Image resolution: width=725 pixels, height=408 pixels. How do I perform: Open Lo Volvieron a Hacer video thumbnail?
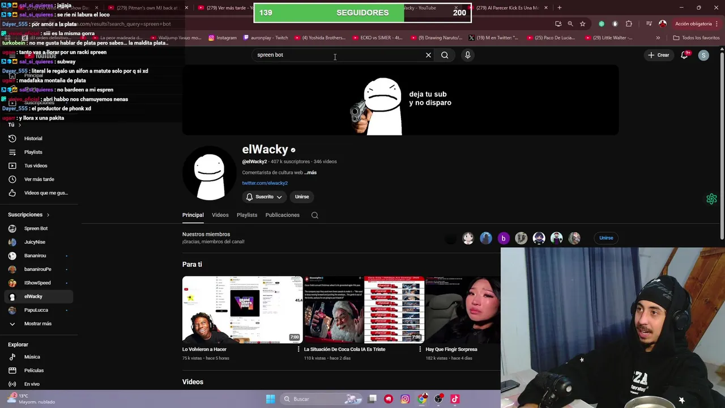(242, 309)
